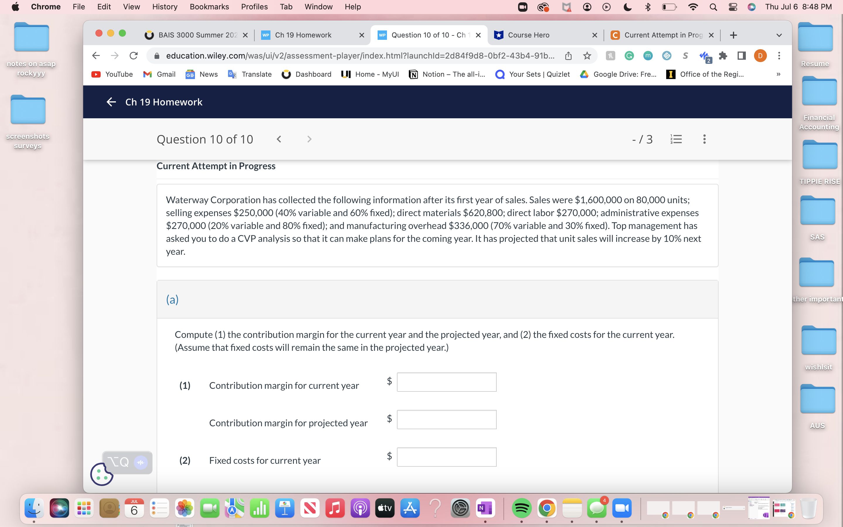
Task: Click the orange D profile avatar in Chrome
Action: click(760, 56)
